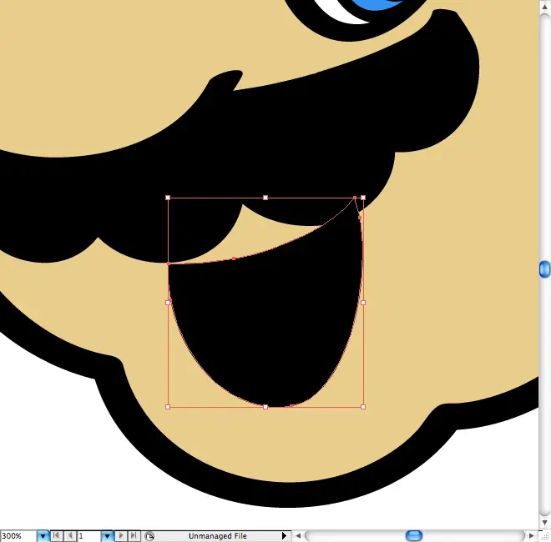The image size is (551, 542).
Task: Click the top-left bounding box handle
Action: [168, 198]
